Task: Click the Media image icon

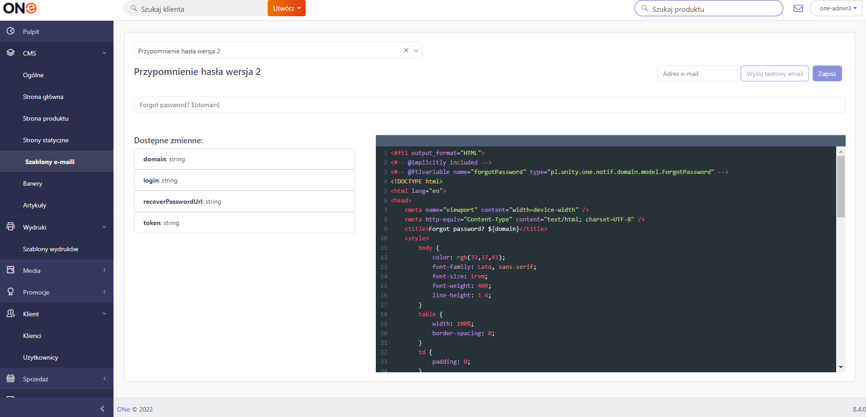Action: pos(10,270)
